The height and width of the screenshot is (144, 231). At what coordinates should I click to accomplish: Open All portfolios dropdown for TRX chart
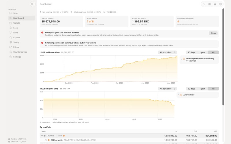pyautogui.click(x=167, y=89)
